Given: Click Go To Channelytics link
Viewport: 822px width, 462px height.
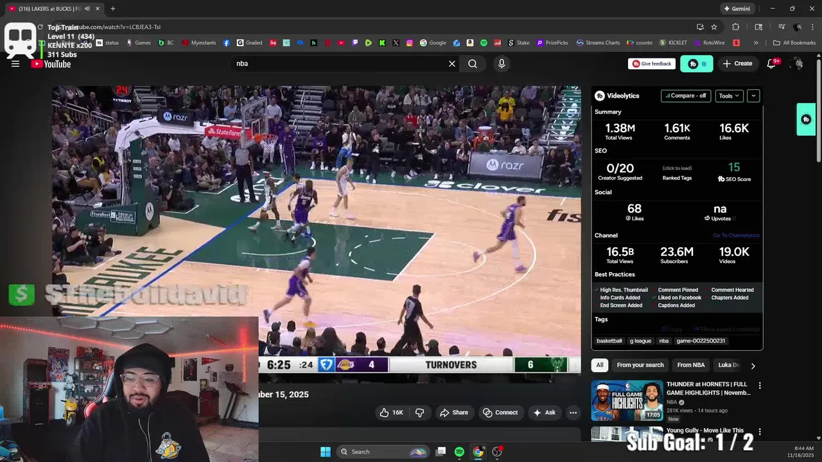Looking at the screenshot, I should pyautogui.click(x=736, y=235).
